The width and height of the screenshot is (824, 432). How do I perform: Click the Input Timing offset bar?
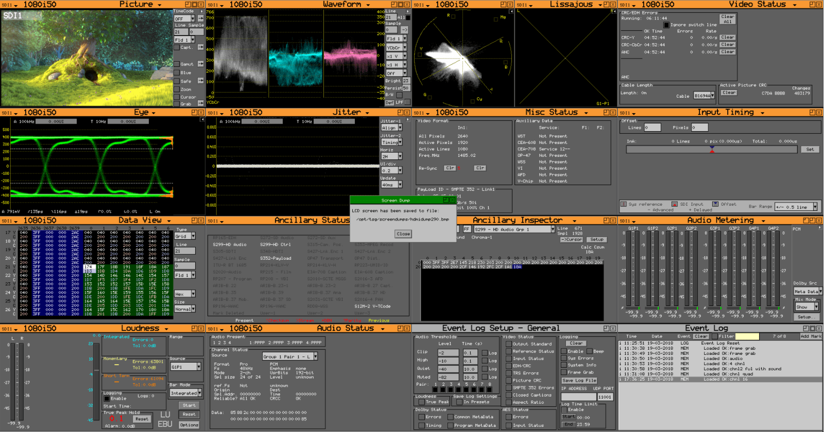[712, 150]
